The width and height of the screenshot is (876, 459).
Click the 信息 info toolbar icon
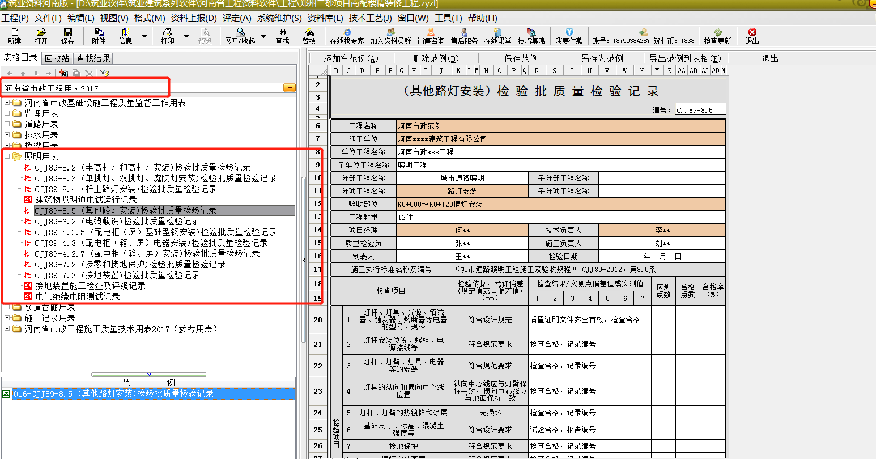(125, 36)
